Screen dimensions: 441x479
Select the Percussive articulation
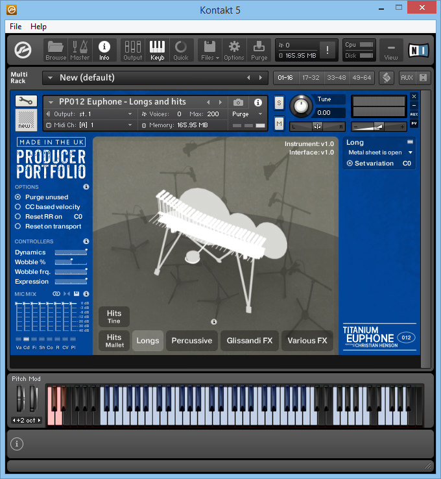coord(192,341)
